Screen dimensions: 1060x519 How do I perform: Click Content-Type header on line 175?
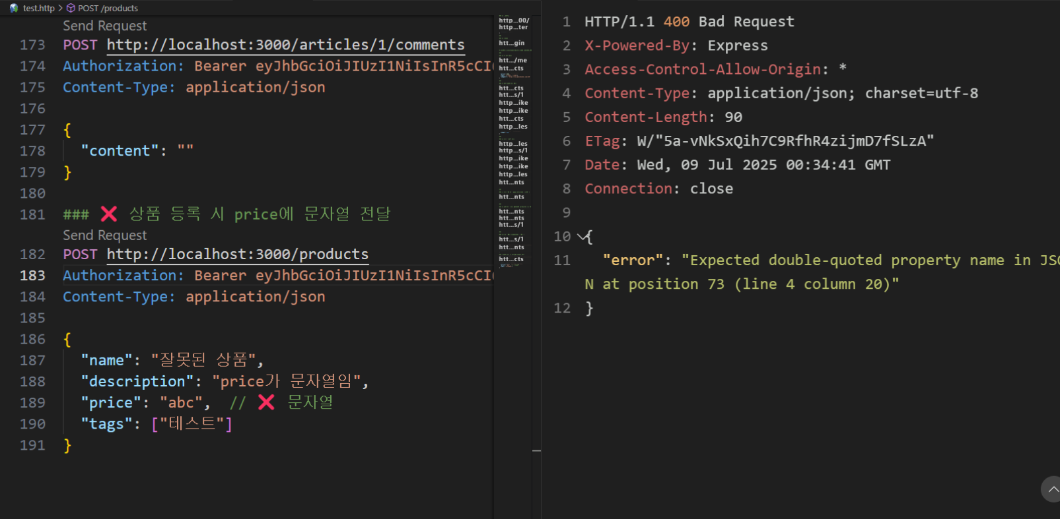(194, 88)
